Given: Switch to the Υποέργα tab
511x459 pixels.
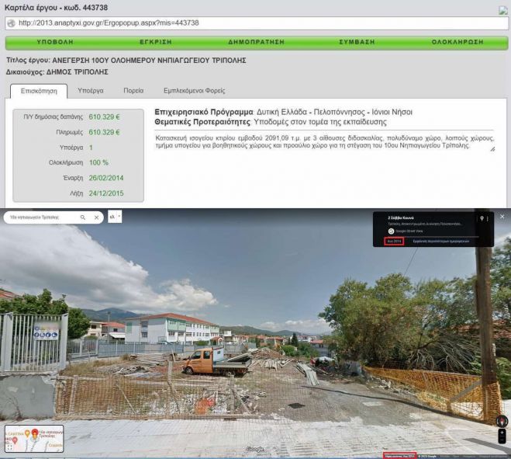Looking at the screenshot, I should 91,91.
